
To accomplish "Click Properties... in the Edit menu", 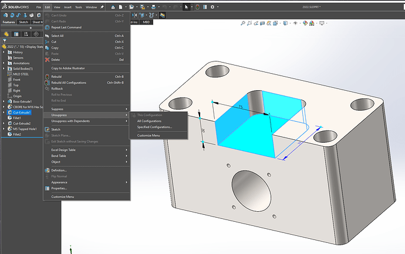I will [59, 188].
